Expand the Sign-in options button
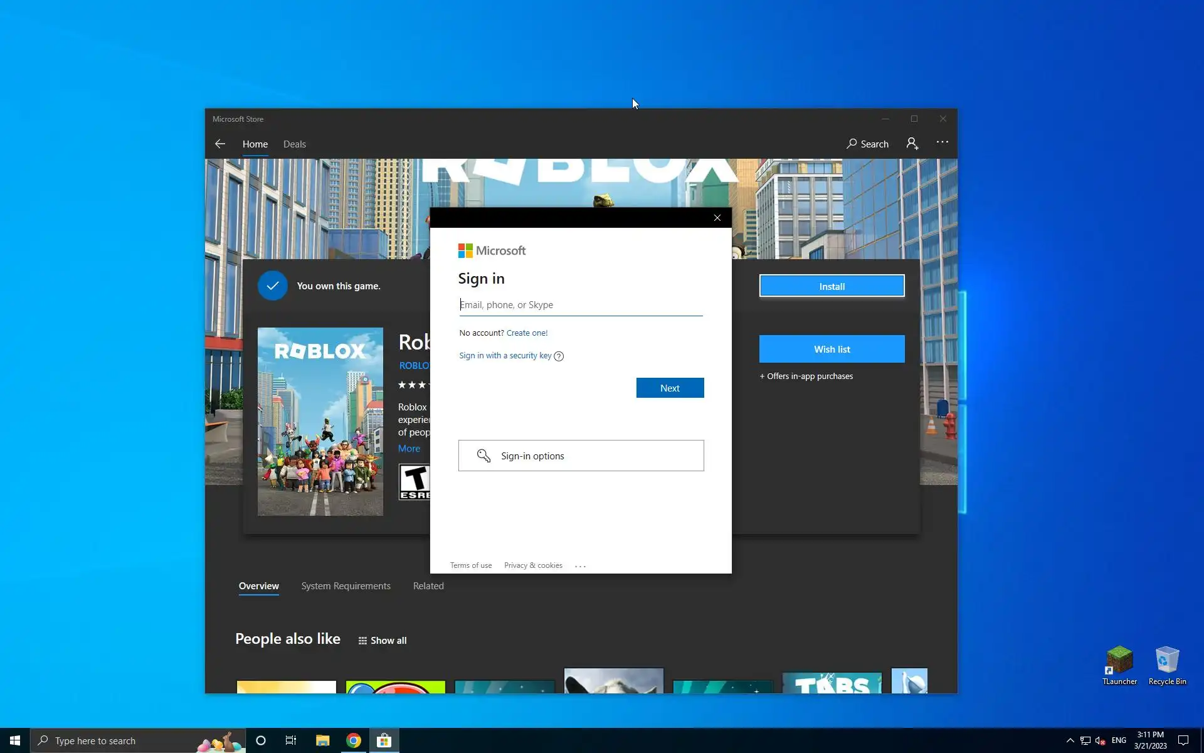 [x=581, y=456]
